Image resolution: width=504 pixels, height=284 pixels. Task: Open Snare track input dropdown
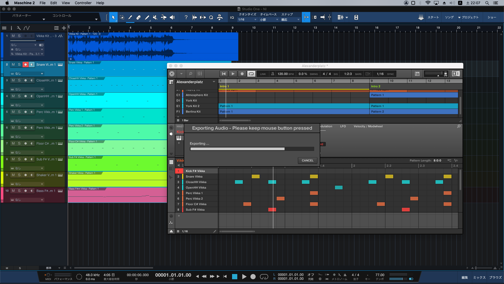(27, 74)
